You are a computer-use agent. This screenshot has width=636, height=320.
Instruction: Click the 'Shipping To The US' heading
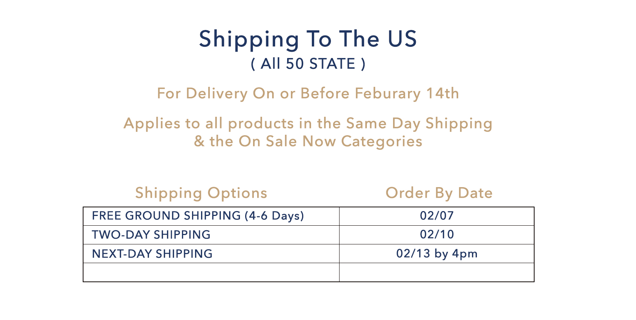(x=308, y=40)
